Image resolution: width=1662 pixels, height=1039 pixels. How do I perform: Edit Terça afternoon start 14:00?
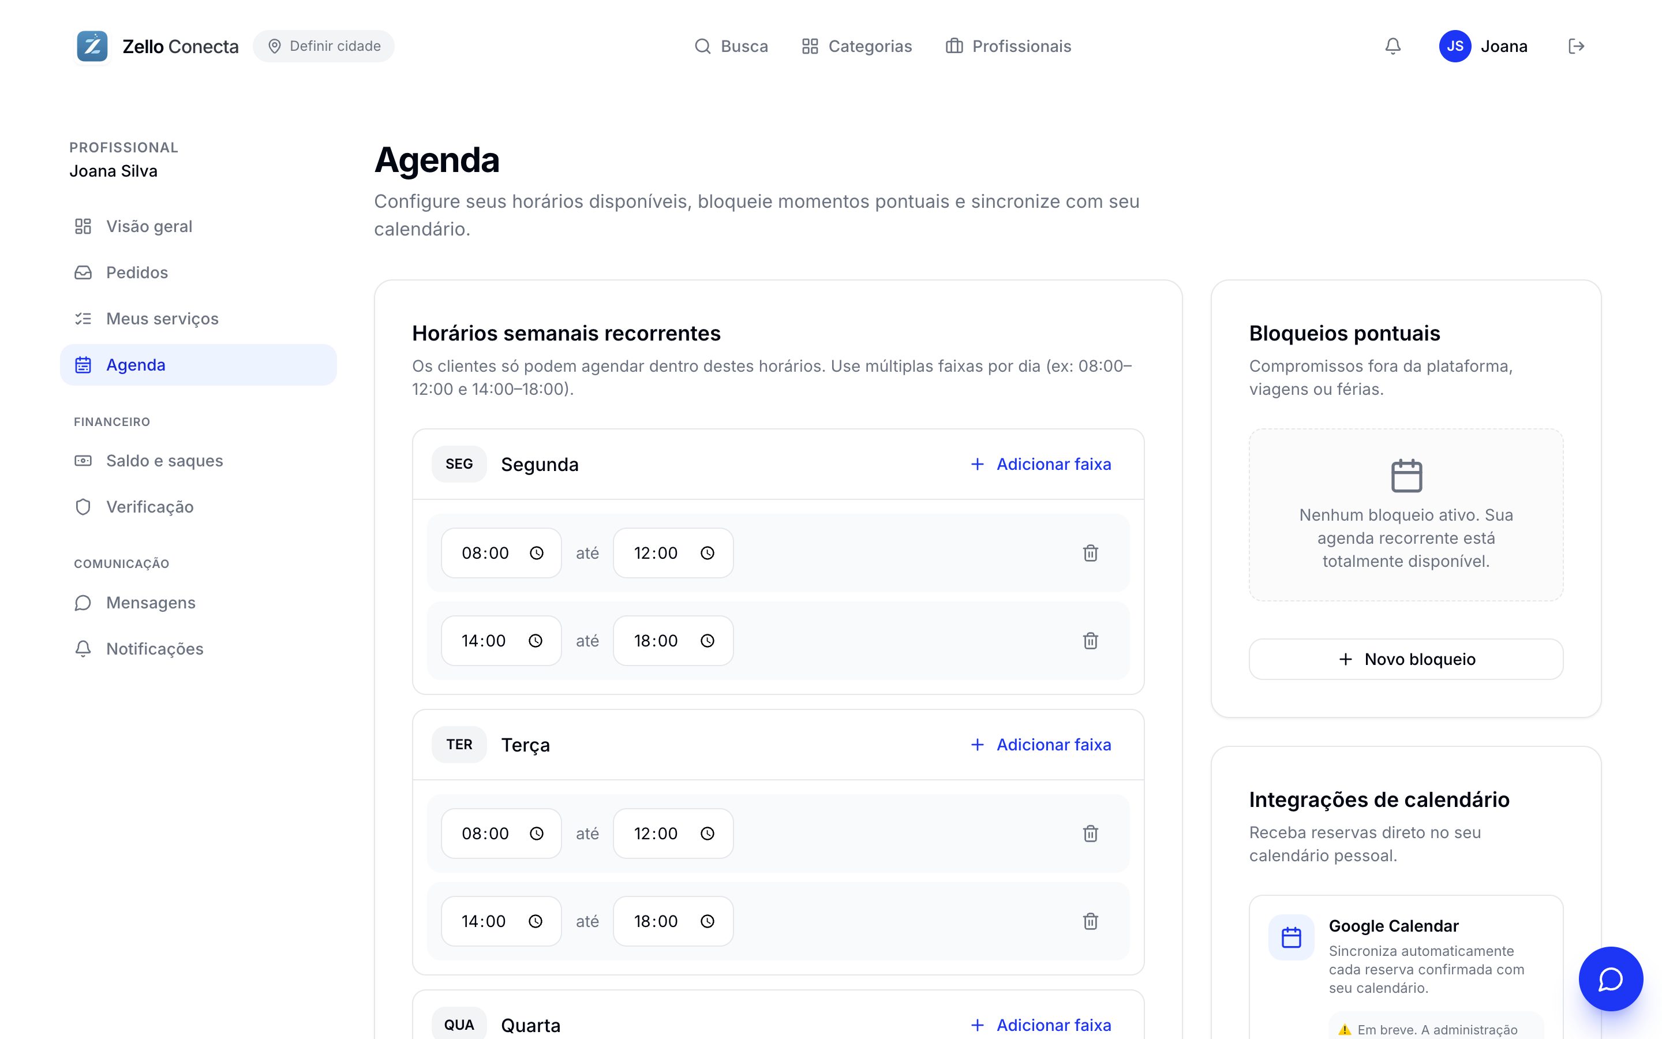[x=501, y=921]
